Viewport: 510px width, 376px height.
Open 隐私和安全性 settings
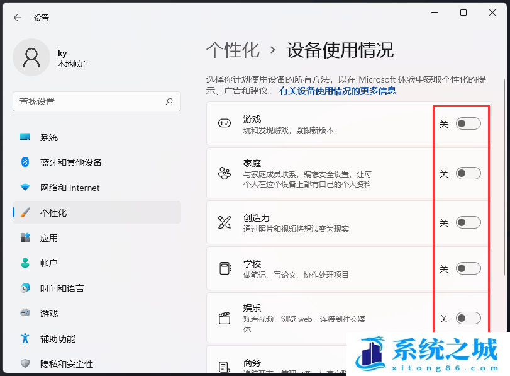click(x=97, y=363)
